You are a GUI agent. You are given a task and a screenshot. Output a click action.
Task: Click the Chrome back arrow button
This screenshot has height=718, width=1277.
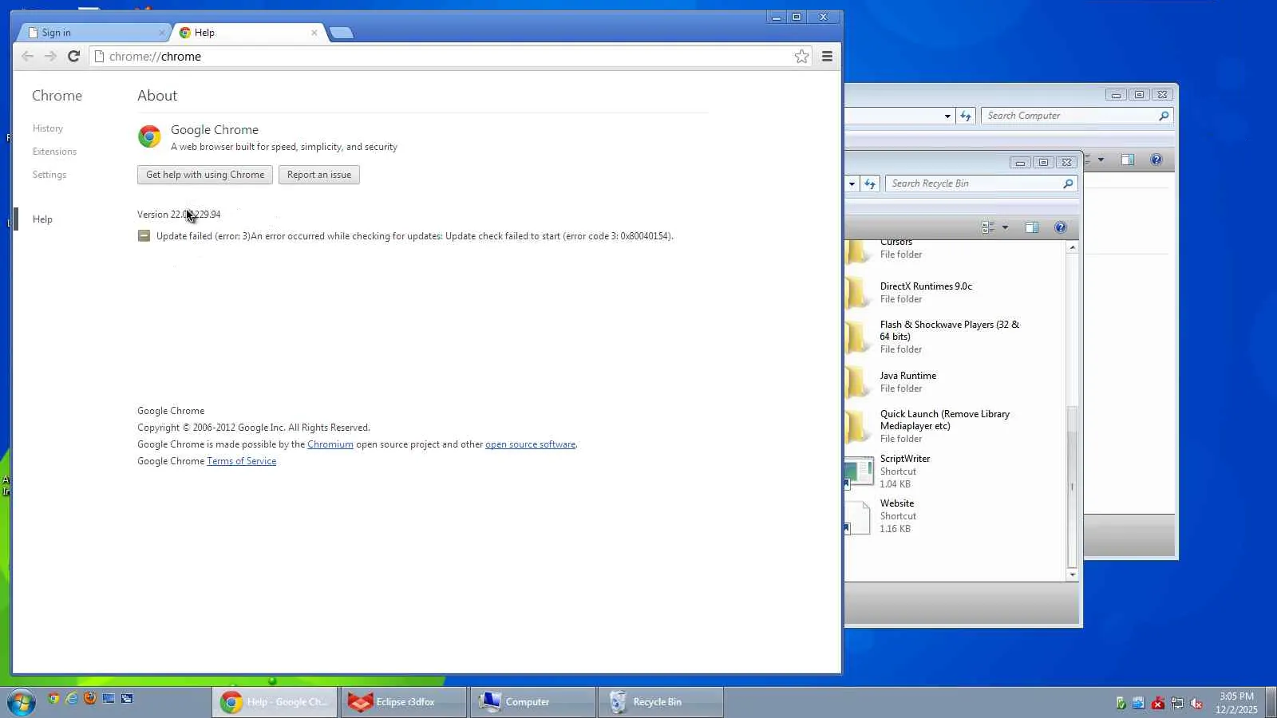click(x=27, y=56)
